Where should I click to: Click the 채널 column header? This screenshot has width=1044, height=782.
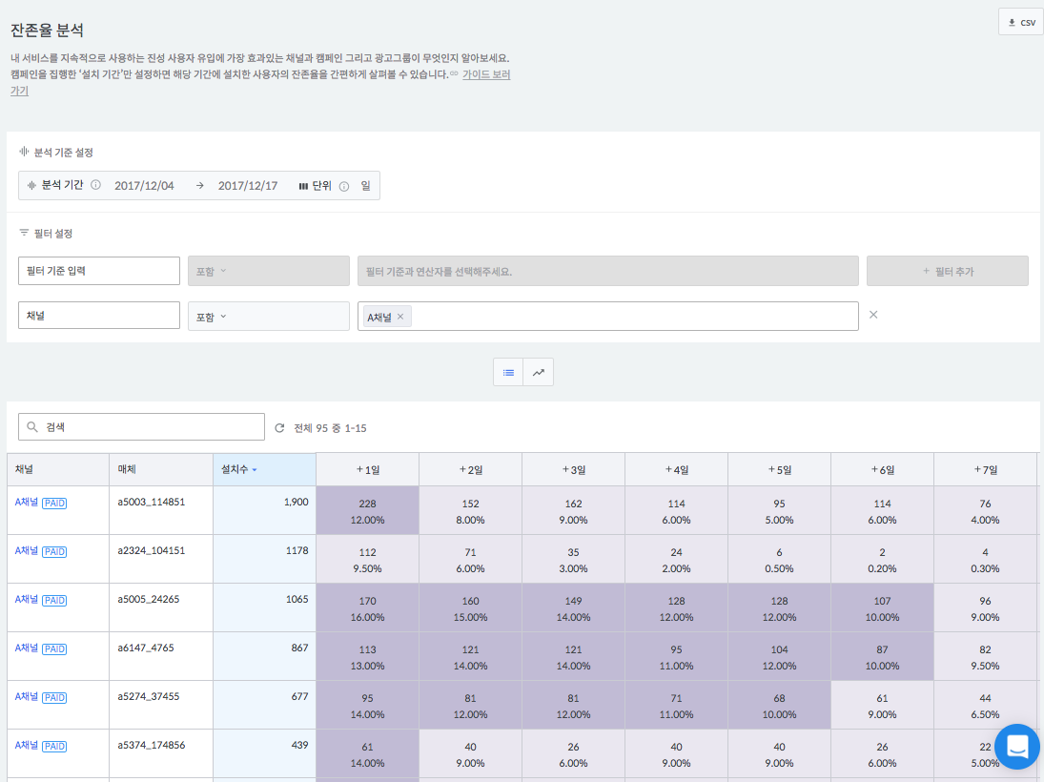point(58,469)
